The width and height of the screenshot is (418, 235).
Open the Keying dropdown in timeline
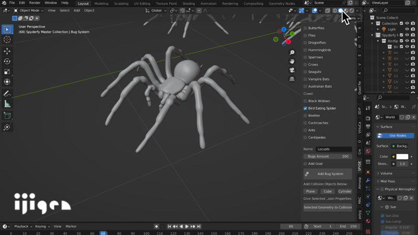tap(42, 227)
